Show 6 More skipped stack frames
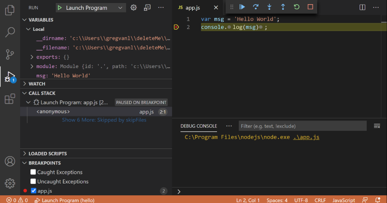This screenshot has width=387, height=203. [x=104, y=120]
